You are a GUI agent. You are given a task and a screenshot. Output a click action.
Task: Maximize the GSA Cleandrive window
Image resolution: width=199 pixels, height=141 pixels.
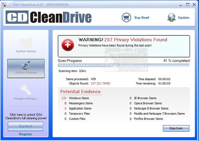point(188,5)
